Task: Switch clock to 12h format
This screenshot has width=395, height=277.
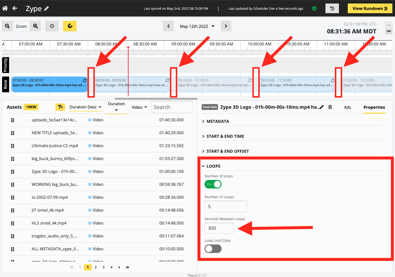Action: 389,25
